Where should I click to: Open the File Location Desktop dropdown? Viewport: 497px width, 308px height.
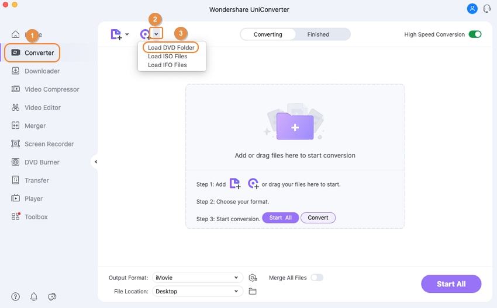click(x=198, y=291)
